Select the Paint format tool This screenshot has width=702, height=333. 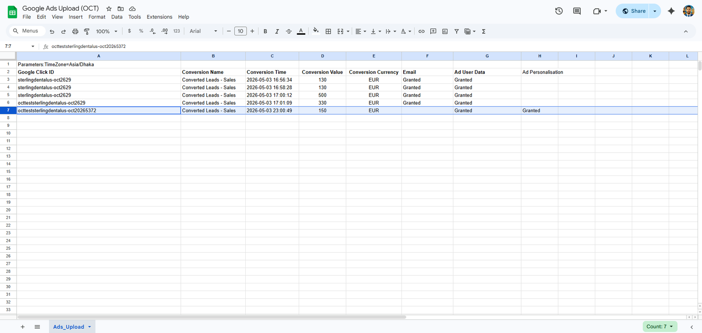(x=87, y=31)
